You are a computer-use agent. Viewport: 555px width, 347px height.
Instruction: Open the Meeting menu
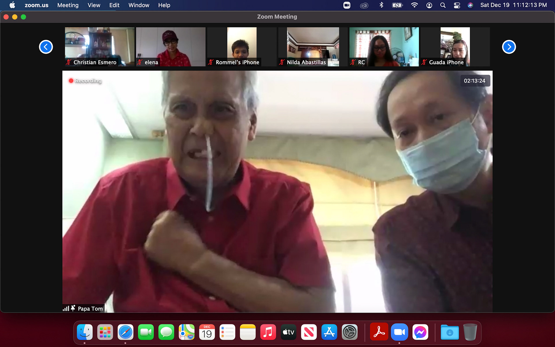(68, 5)
